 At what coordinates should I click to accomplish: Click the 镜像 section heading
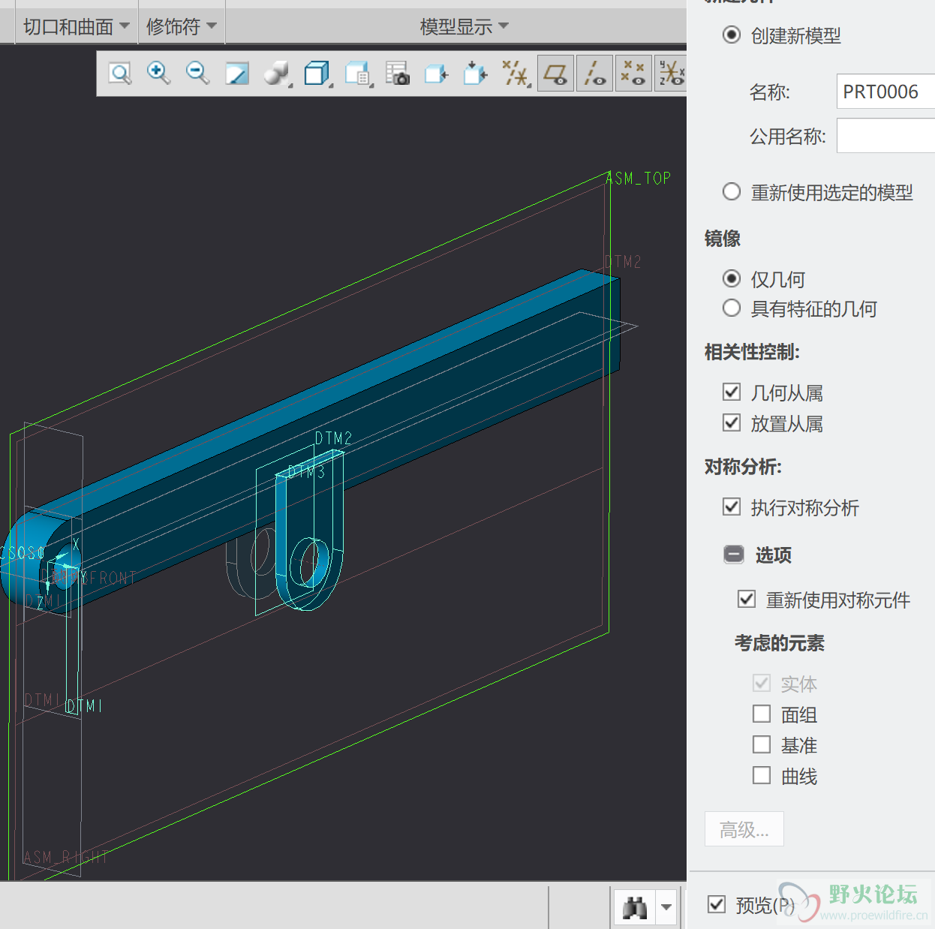point(722,239)
